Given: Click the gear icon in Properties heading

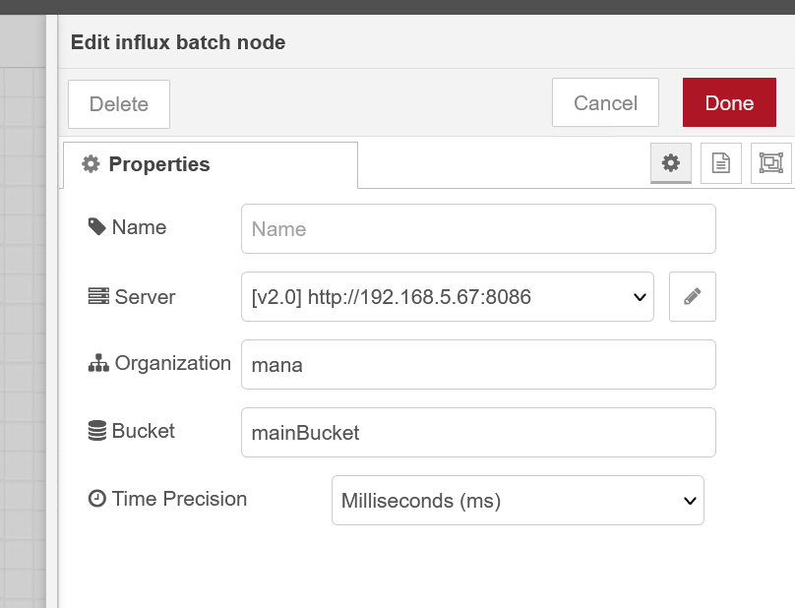Looking at the screenshot, I should point(91,164).
